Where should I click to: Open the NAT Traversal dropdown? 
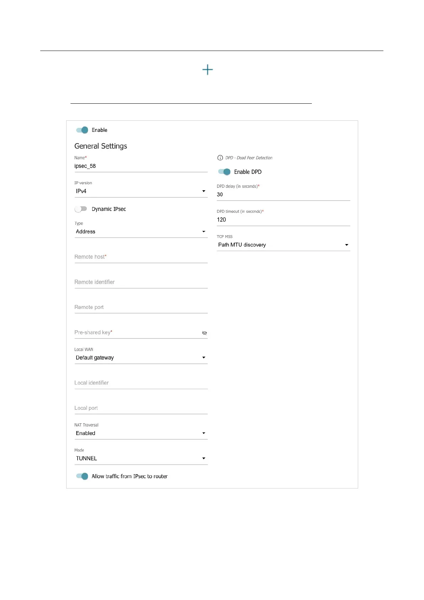click(x=141, y=433)
